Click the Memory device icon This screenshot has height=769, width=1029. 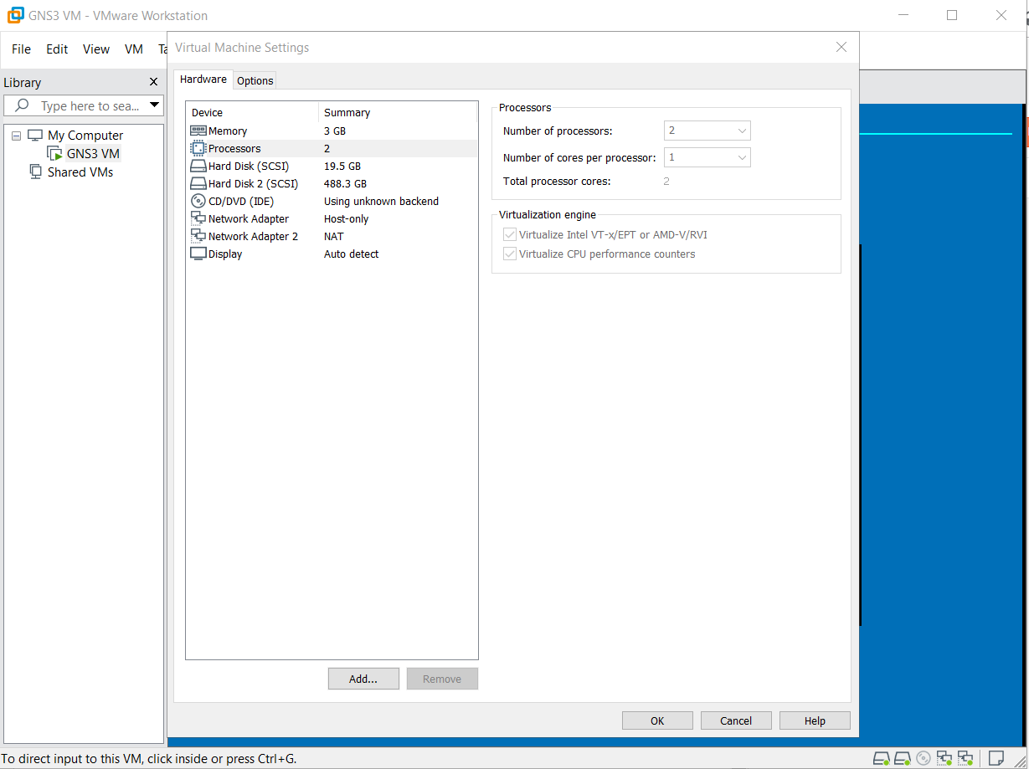point(198,131)
